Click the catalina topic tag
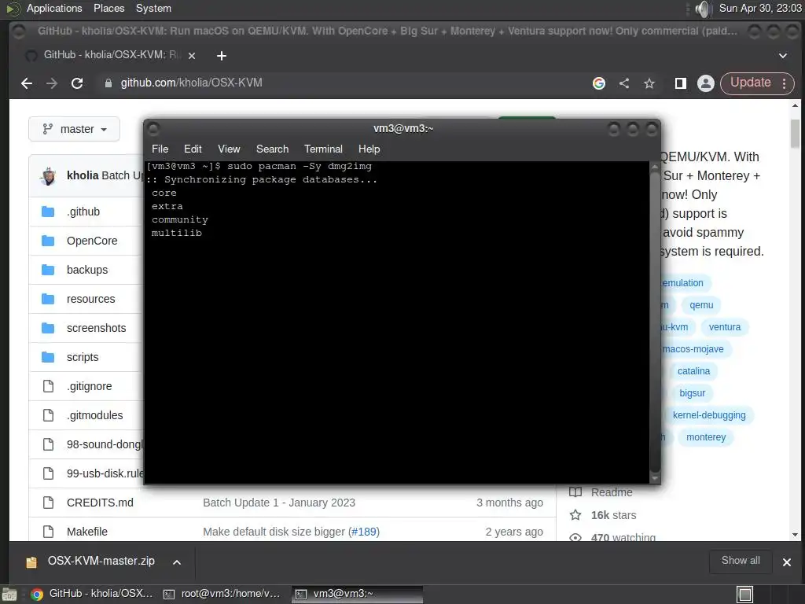This screenshot has height=604, width=805. [x=693, y=371]
